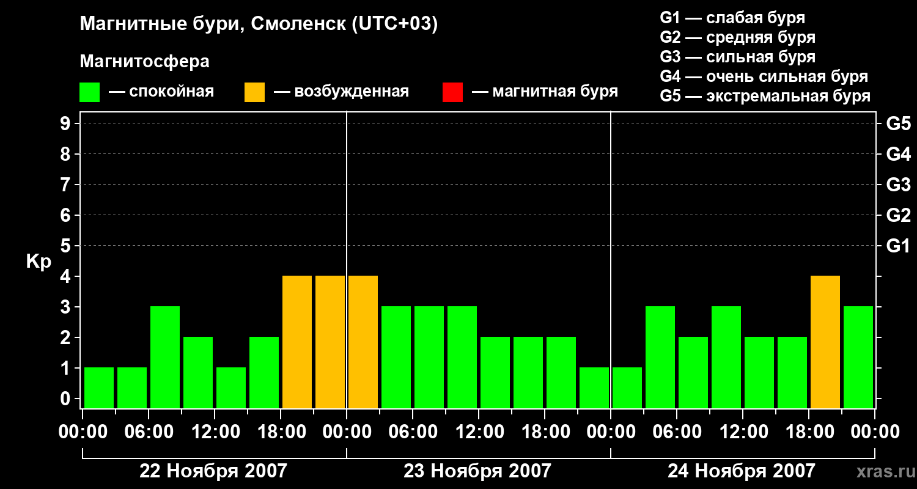Click the '22 Ноября 2007' date label
The image size is (917, 489).
click(213, 471)
